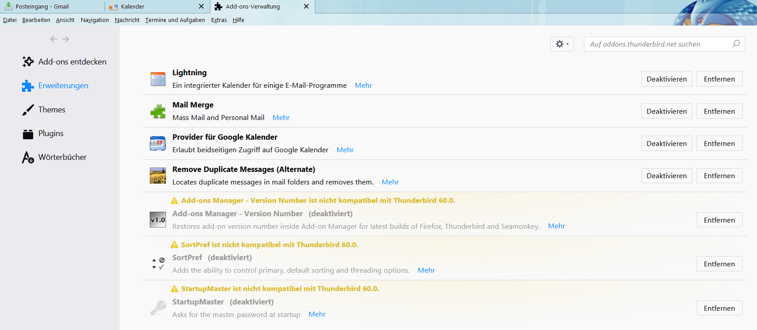
Task: Open the Bearbeiten menu
Action: coord(36,20)
